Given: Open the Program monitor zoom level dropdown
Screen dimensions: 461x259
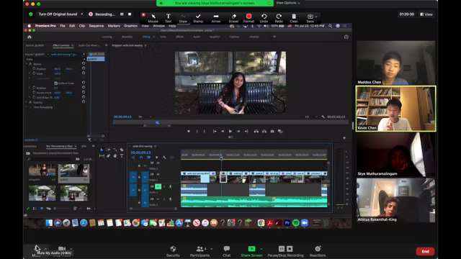Looking at the screenshot, I should [145, 117].
